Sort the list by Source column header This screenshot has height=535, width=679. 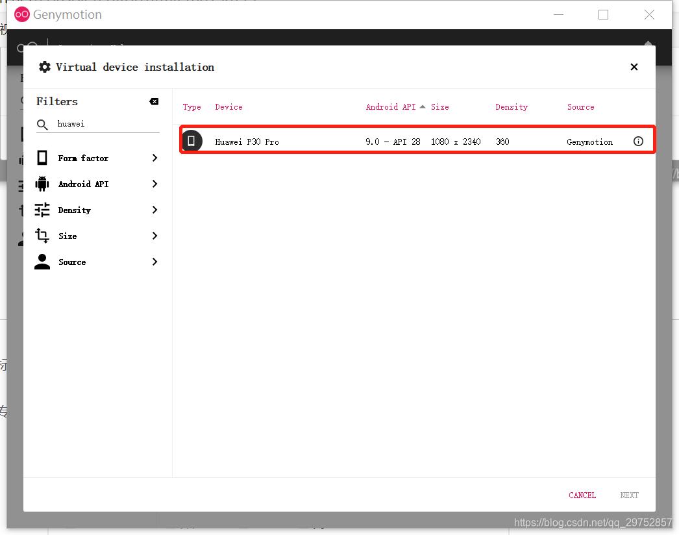pyautogui.click(x=581, y=107)
